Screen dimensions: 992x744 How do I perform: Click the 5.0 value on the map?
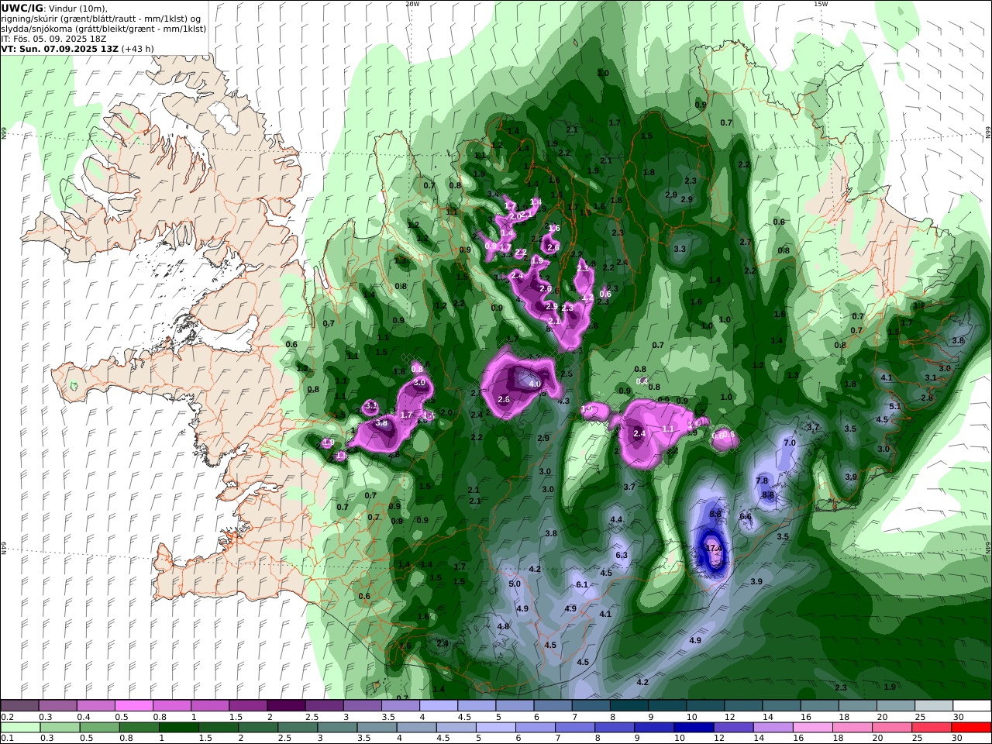point(515,584)
